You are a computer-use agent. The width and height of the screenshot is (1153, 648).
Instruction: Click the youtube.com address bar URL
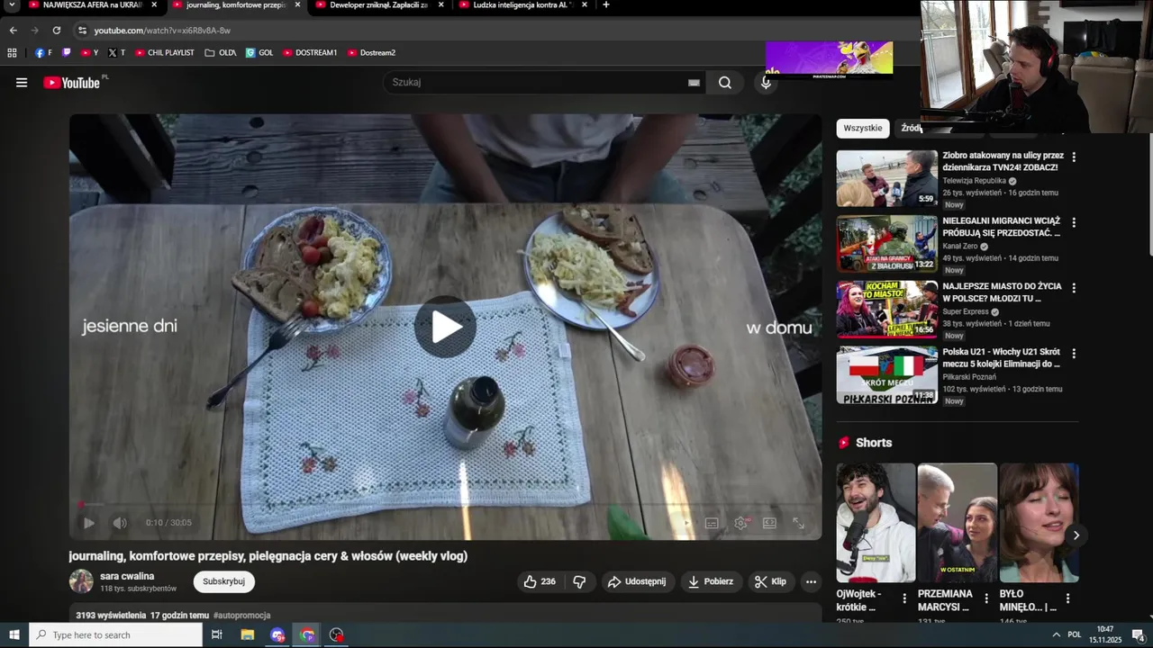pos(162,31)
